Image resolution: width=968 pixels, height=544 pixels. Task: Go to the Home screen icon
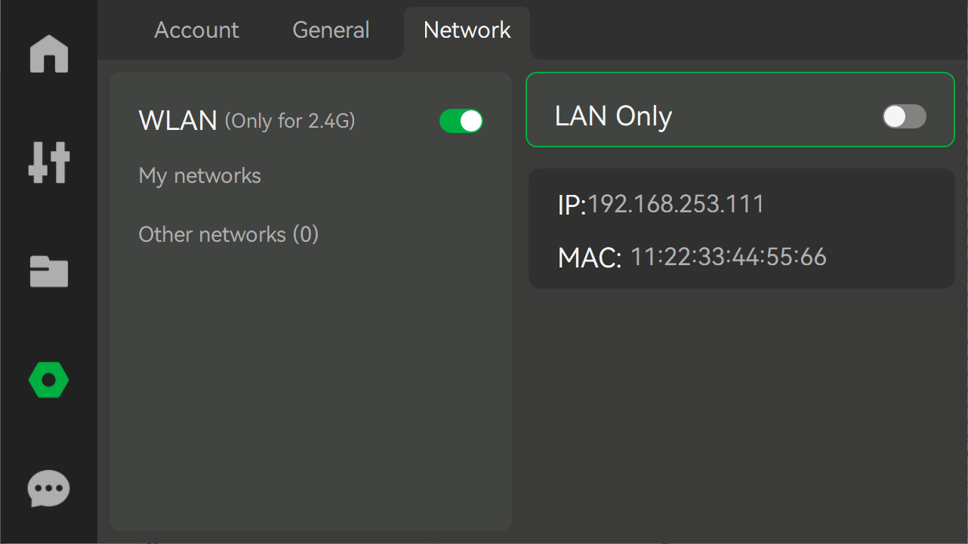(49, 54)
